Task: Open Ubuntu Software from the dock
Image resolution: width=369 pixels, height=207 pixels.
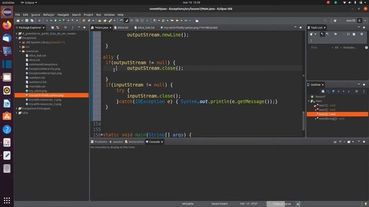Action: (x=7, y=116)
